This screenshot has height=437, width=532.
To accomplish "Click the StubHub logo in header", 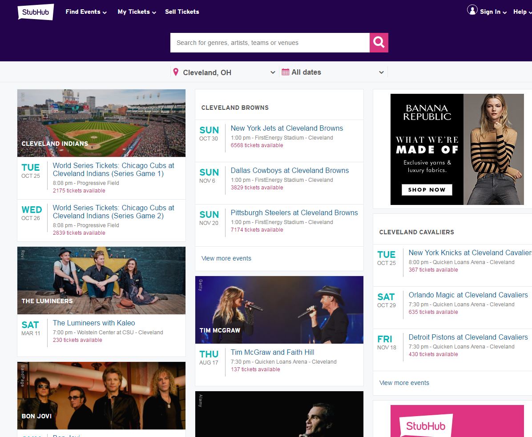I will (x=36, y=12).
